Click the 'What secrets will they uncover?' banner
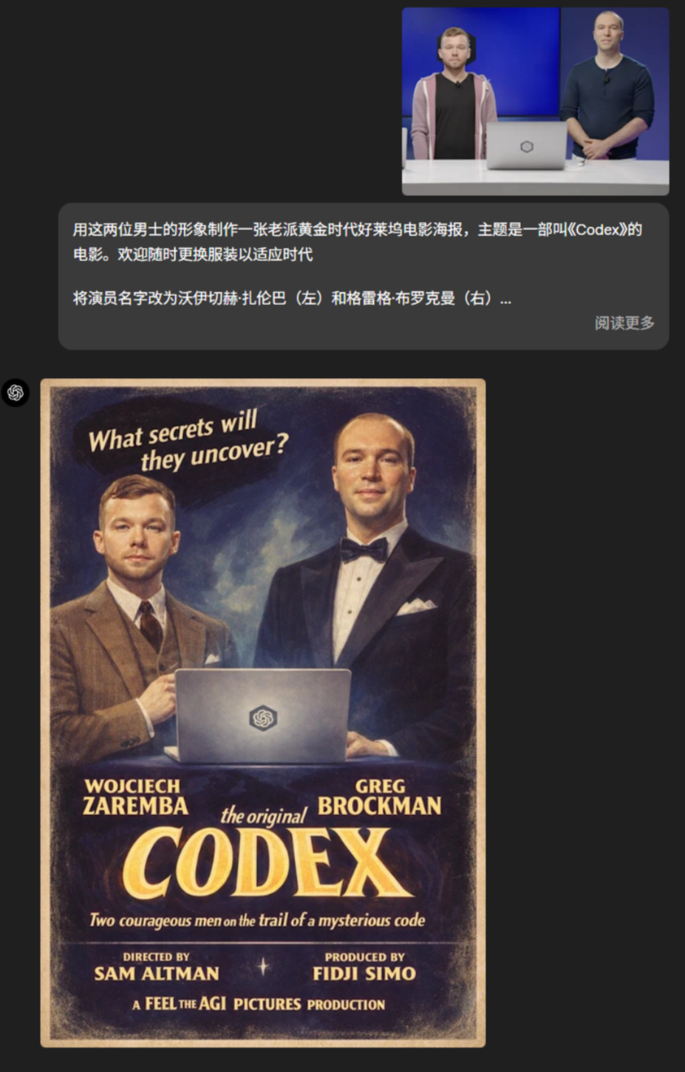Image resolution: width=685 pixels, height=1072 pixels. (186, 441)
